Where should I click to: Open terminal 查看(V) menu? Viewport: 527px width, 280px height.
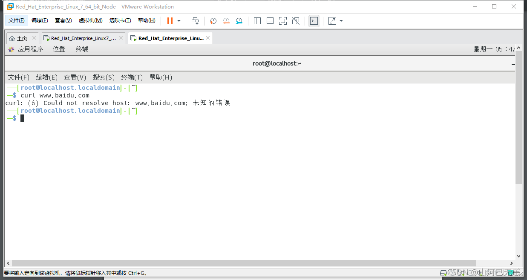point(75,77)
